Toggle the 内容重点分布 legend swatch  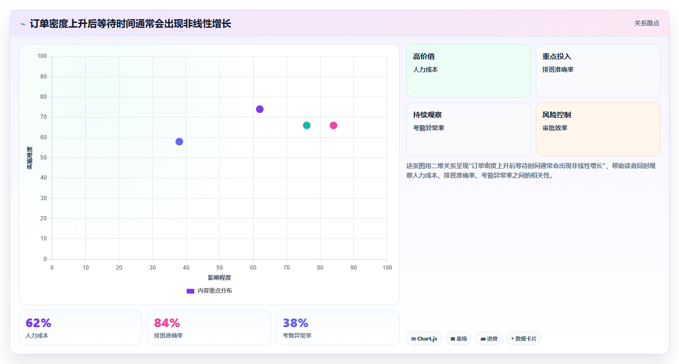(x=190, y=291)
